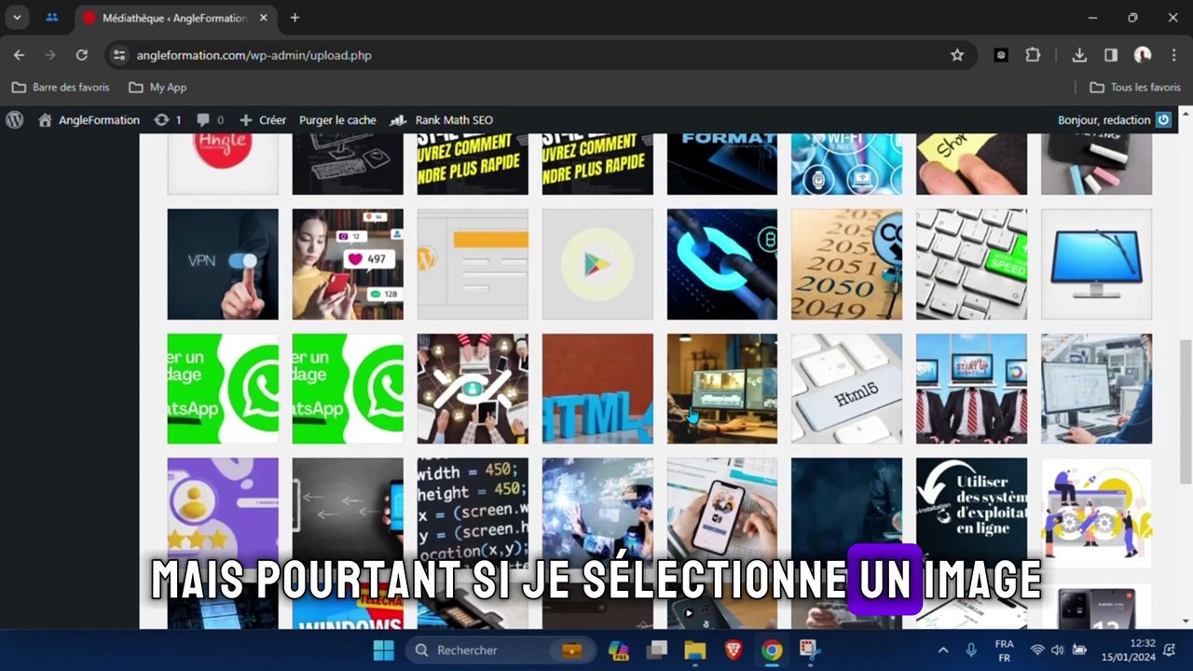Open Google Chrome from the taskbar
Image resolution: width=1193 pixels, height=671 pixels.
[x=772, y=650]
